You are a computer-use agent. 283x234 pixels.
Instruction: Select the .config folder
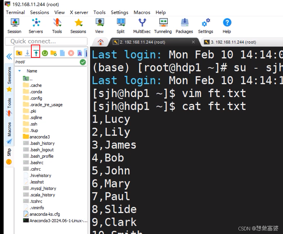pyautogui.click(x=33, y=98)
